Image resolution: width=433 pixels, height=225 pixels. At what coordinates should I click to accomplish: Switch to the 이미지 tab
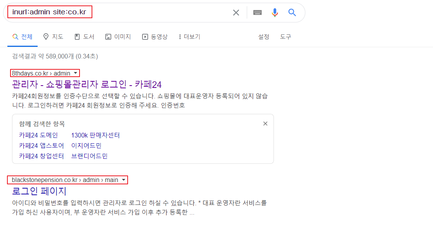click(x=118, y=37)
